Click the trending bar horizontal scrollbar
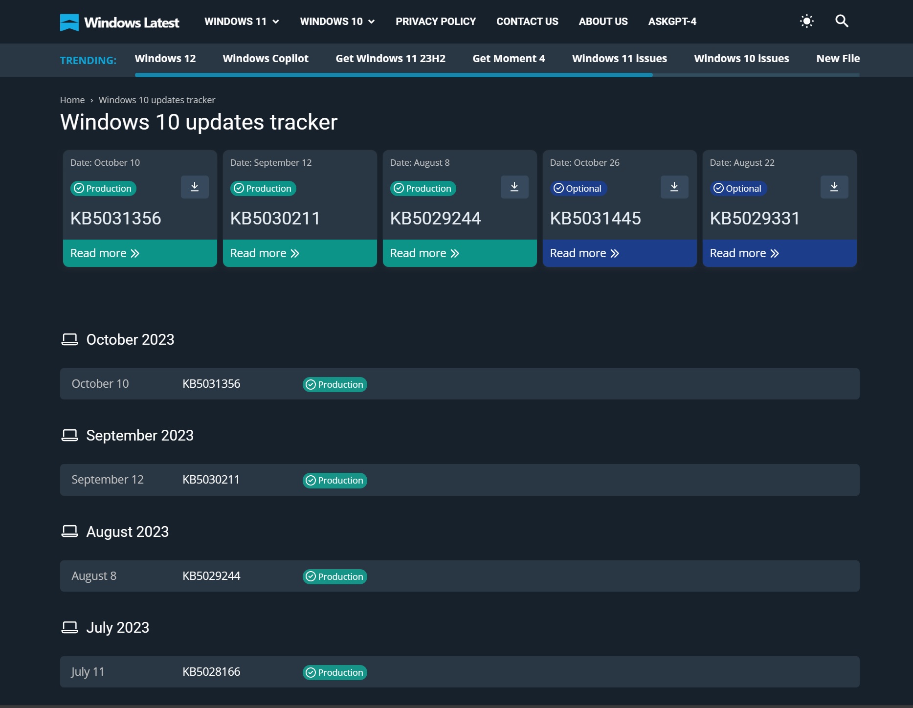Image resolution: width=913 pixels, height=708 pixels. [394, 75]
